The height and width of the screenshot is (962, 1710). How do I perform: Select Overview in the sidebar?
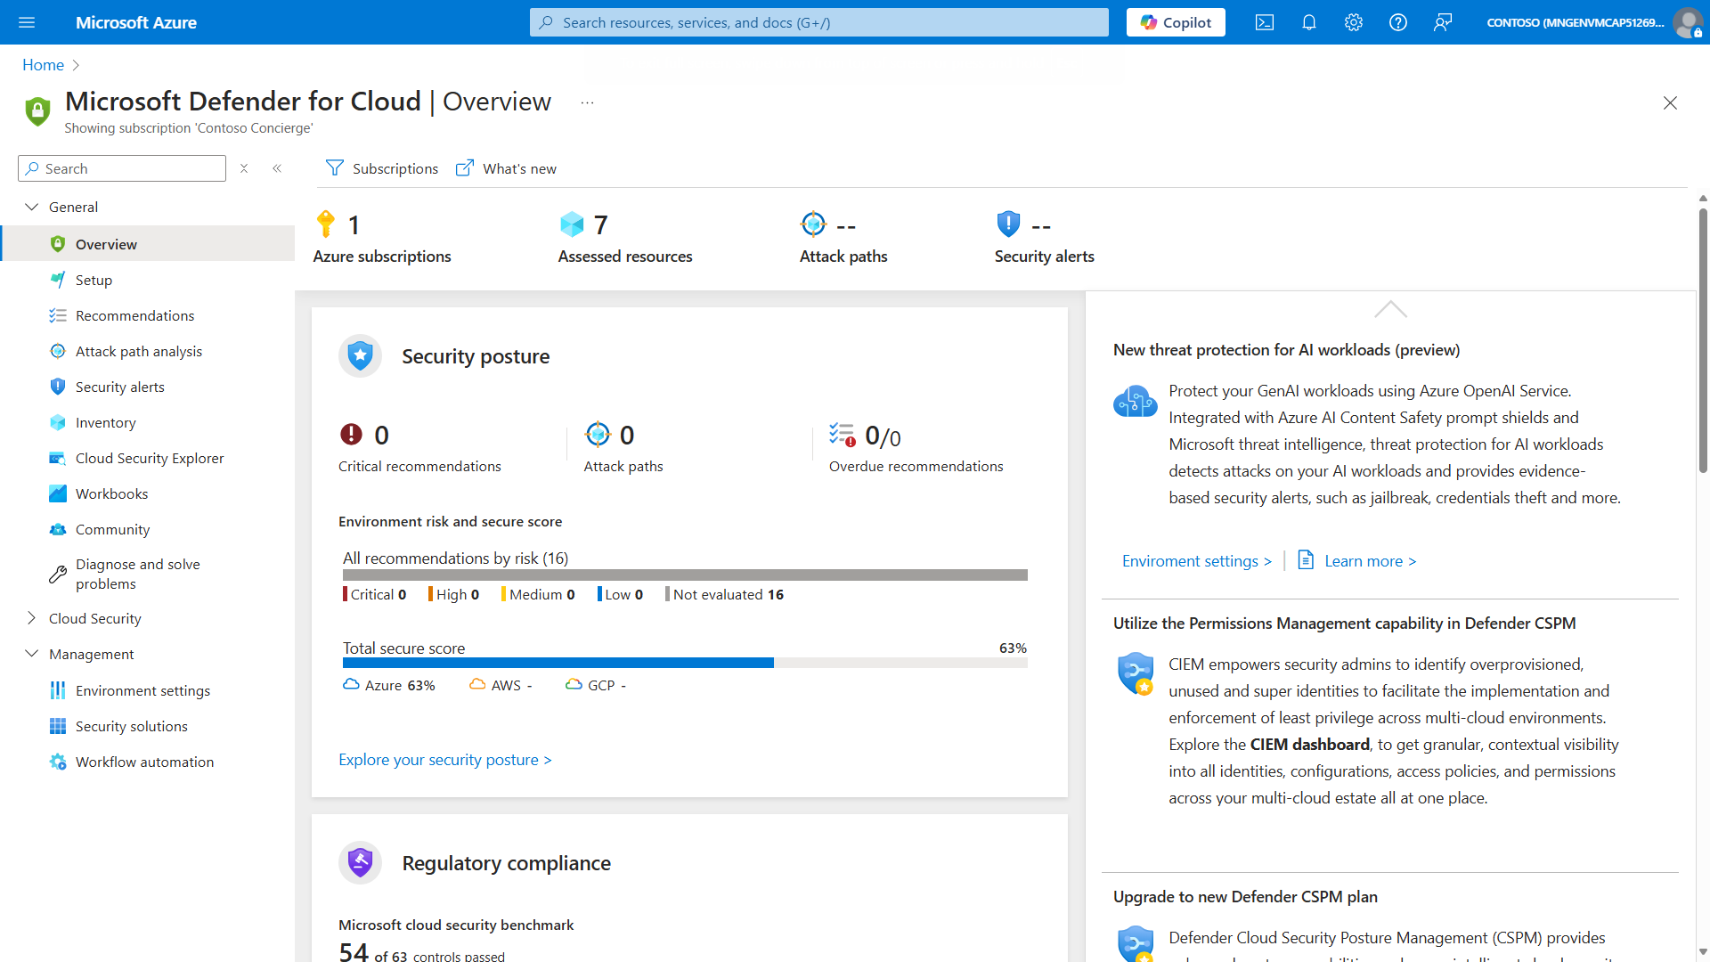coord(148,243)
